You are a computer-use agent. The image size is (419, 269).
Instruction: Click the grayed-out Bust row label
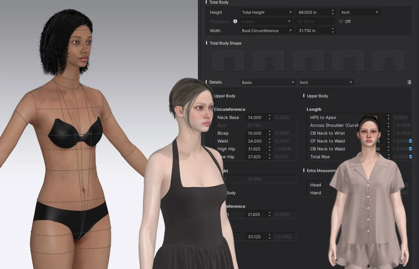click(x=222, y=125)
